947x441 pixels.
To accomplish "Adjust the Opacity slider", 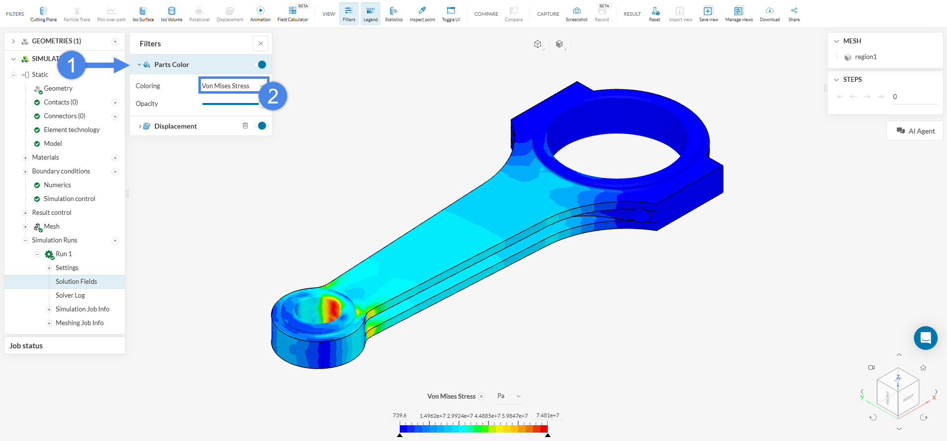I will (231, 103).
